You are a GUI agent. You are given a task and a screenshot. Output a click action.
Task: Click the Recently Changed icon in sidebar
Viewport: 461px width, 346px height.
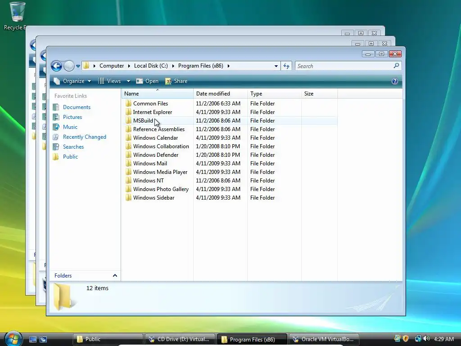pyautogui.click(x=56, y=137)
